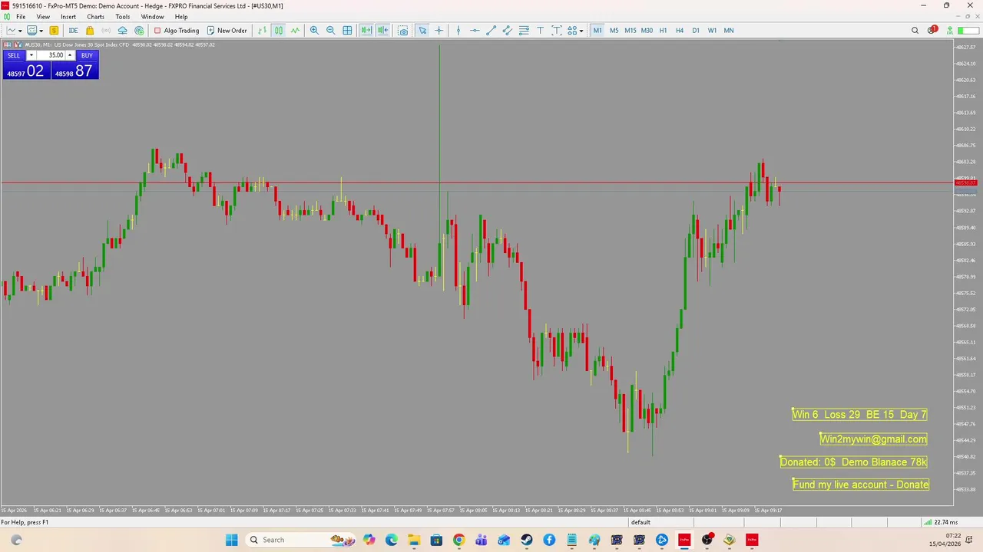This screenshot has height=552, width=983.
Task: Decrease the lot volume with down arrow
Action: [x=31, y=55]
